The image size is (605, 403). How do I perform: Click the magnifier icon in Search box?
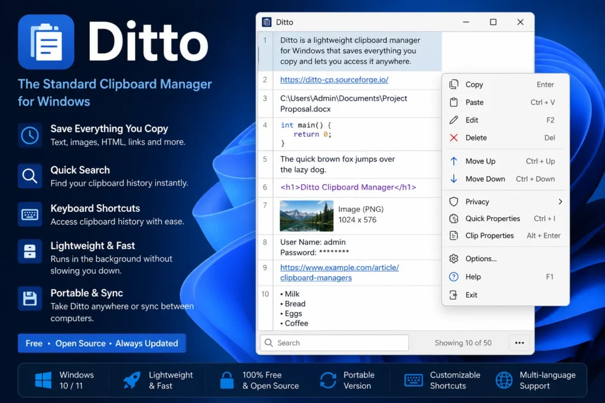(269, 342)
